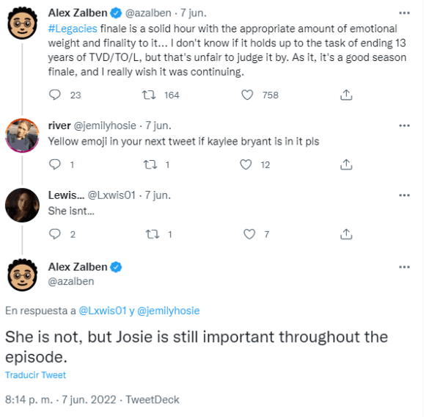The width and height of the screenshot is (440, 417).
Task: Reply to river's Yellow emoji tweet
Action: pyautogui.click(x=54, y=165)
